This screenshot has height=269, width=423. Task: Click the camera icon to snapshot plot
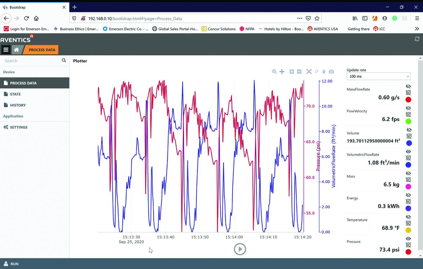(x=331, y=71)
